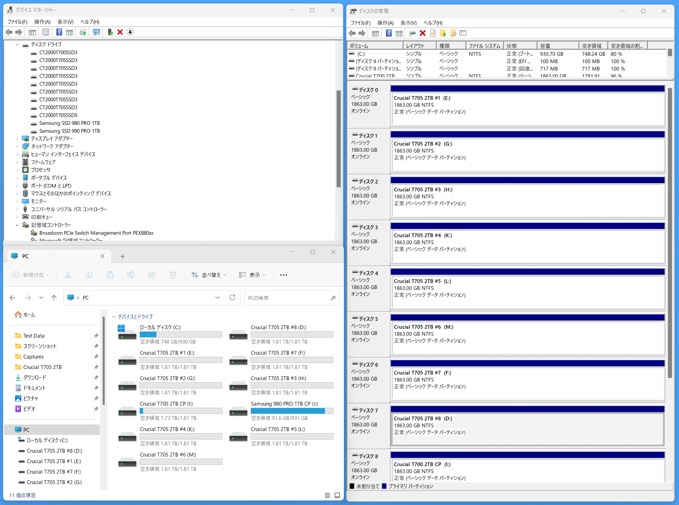
Task: Click Share icon in Explorer toolbar
Action: coord(152,275)
